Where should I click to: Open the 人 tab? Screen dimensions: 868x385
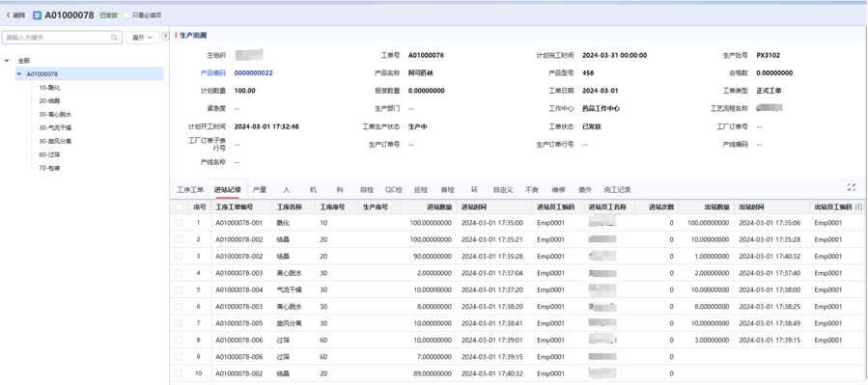tap(286, 190)
